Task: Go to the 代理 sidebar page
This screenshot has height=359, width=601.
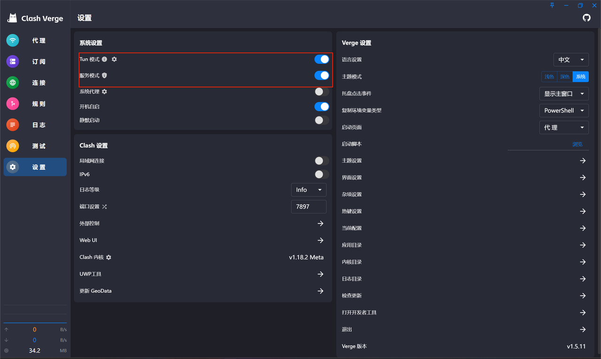Action: [35, 40]
